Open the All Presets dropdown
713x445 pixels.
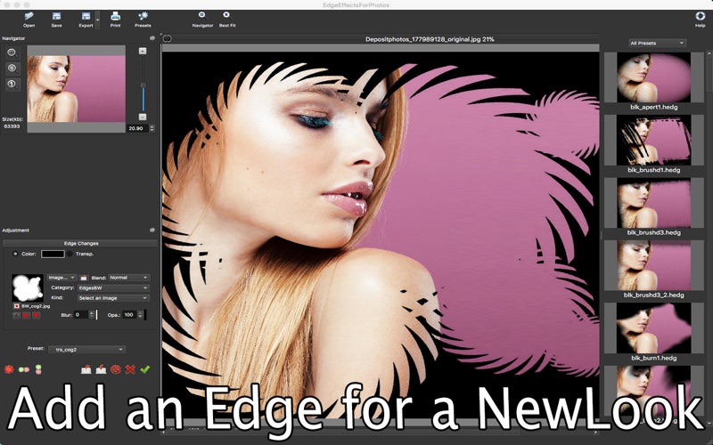pyautogui.click(x=657, y=43)
